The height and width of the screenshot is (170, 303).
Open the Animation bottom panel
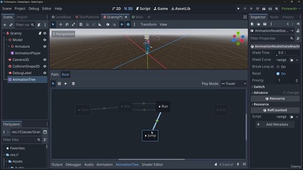pos(105,165)
